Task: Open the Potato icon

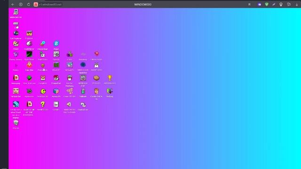Action: click(x=96, y=78)
